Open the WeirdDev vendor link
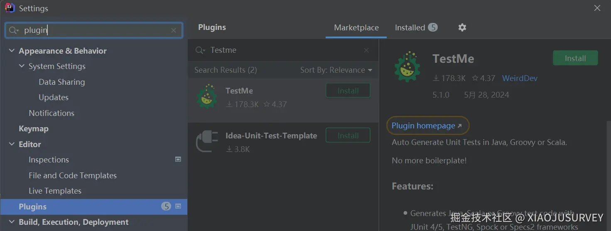The width and height of the screenshot is (611, 231). 520,78
